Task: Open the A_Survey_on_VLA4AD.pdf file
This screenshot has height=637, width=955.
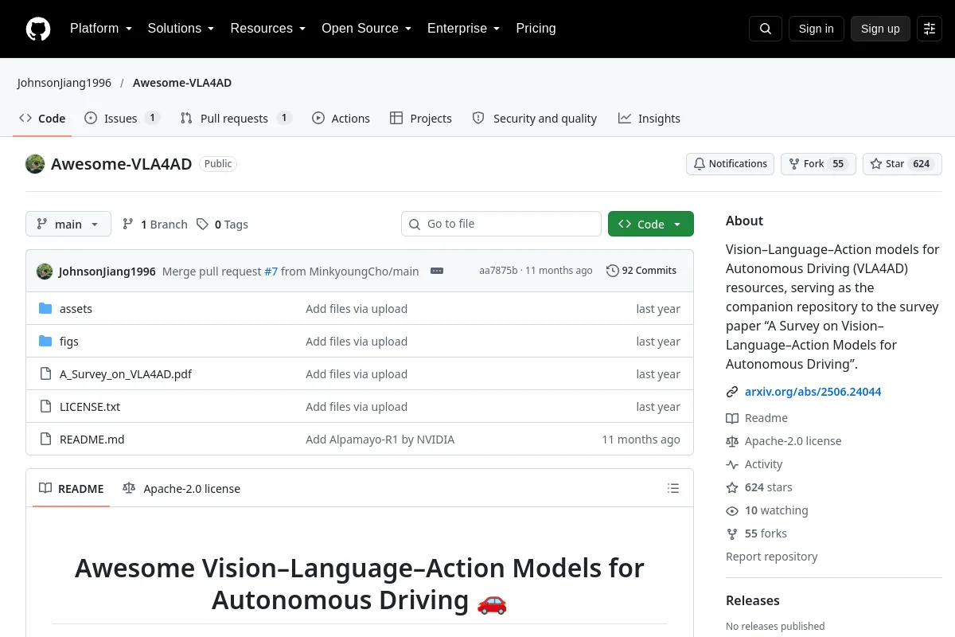Action: click(x=126, y=374)
